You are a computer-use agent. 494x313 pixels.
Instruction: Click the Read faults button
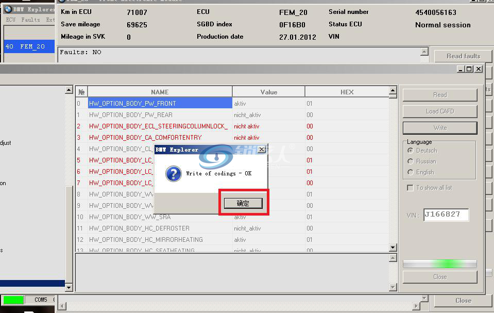pos(463,56)
